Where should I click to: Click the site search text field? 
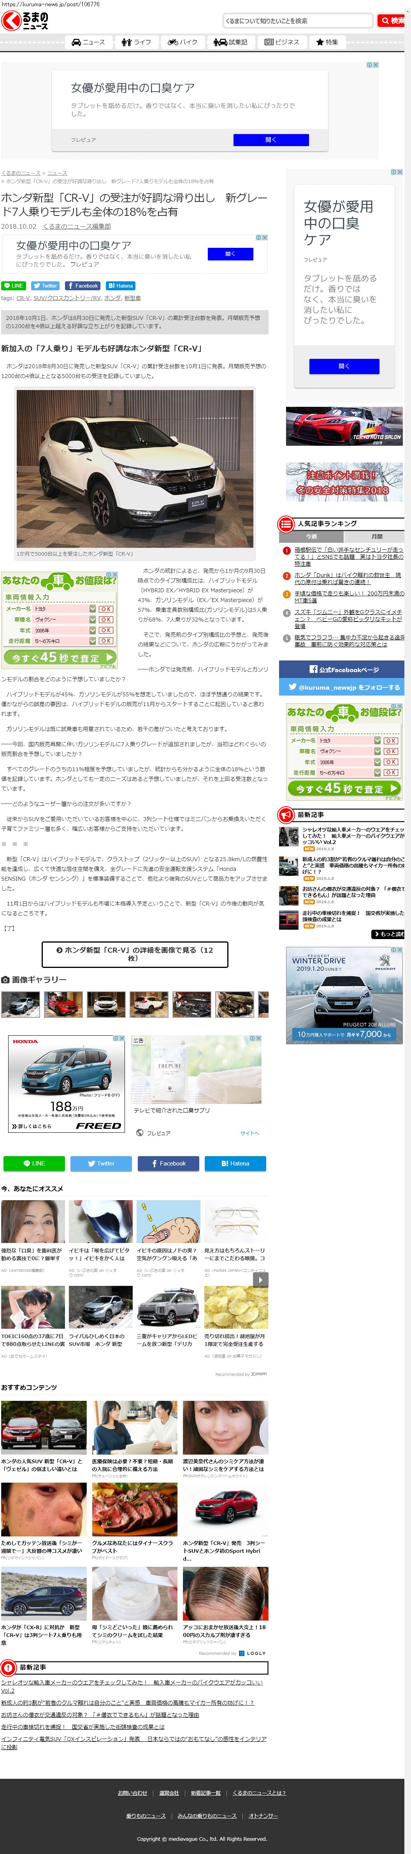[297, 20]
